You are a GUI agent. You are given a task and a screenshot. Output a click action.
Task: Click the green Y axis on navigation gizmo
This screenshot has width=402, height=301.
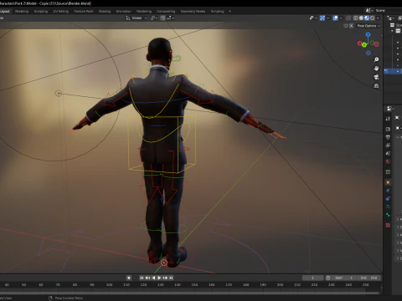364,44
